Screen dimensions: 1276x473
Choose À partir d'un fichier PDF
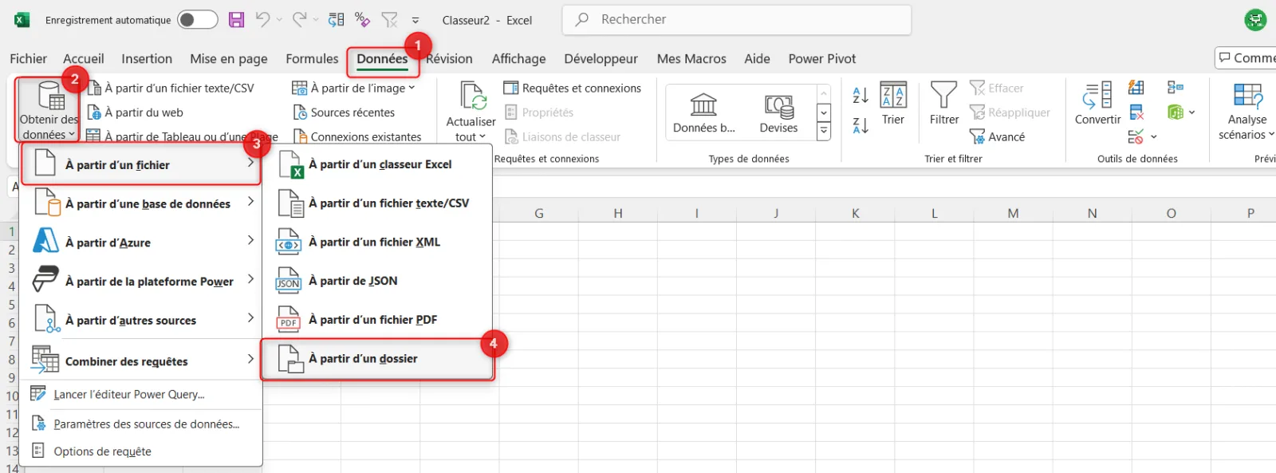tap(378, 320)
